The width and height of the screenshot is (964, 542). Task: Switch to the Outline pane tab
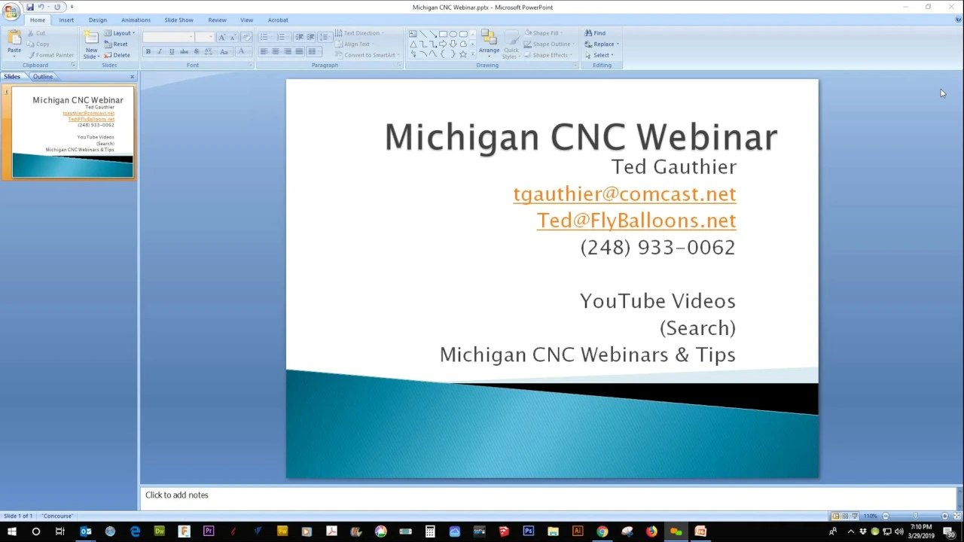click(43, 77)
